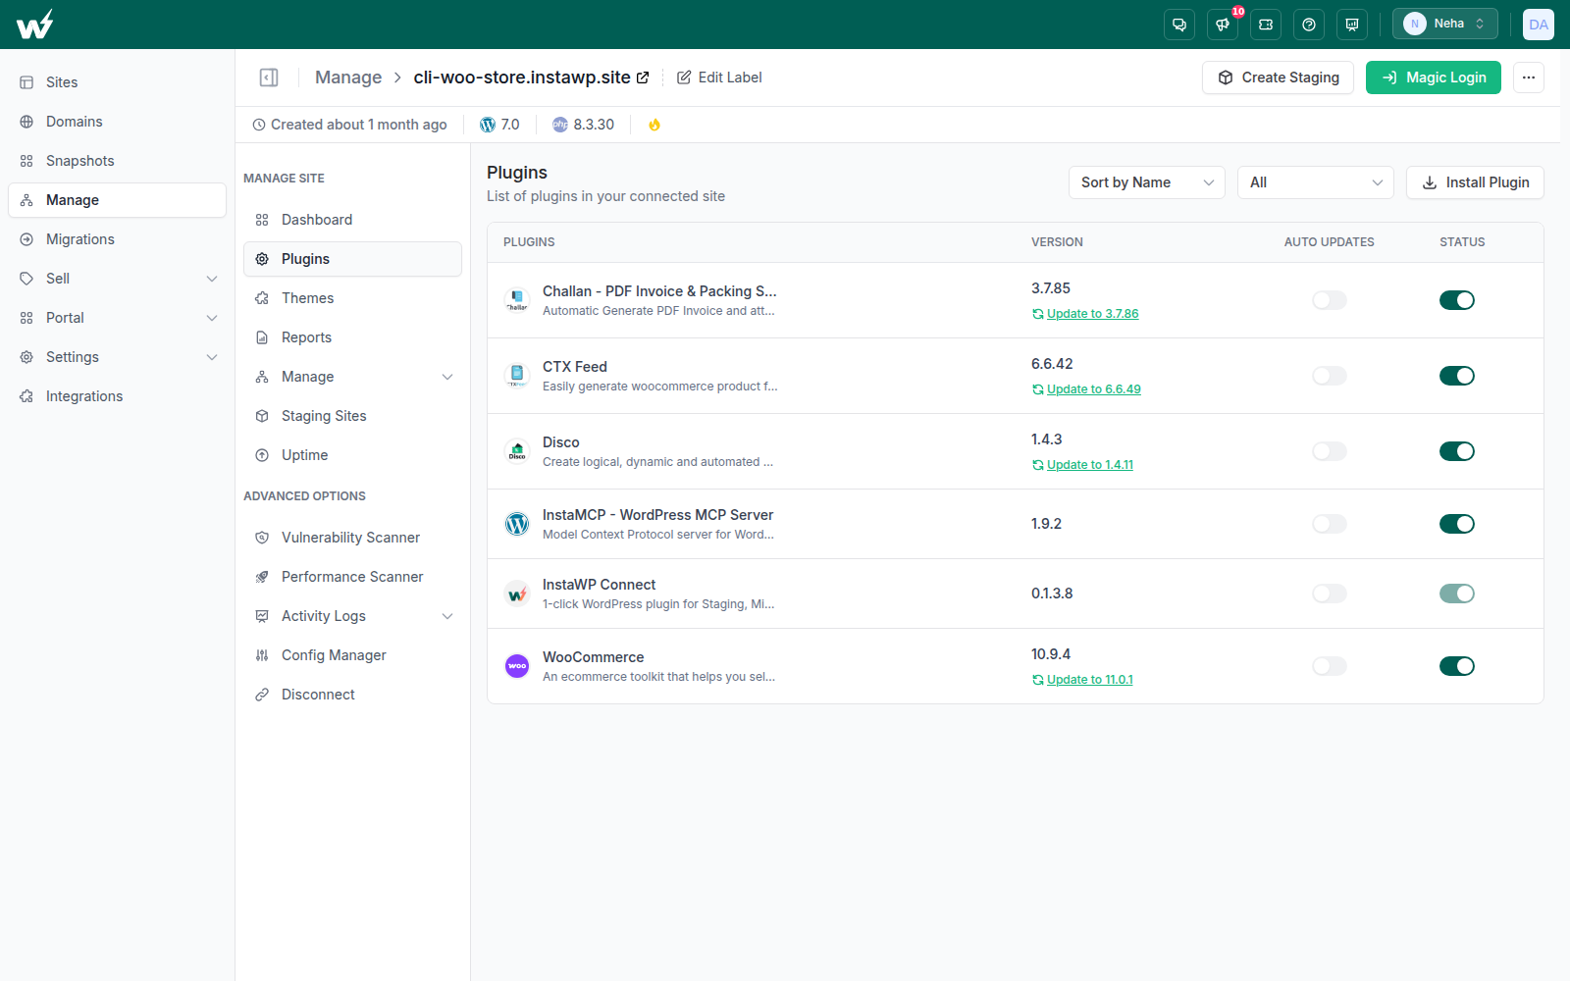Enable auto updates for Disco
The width and height of the screenshot is (1570, 981).
(1330, 451)
